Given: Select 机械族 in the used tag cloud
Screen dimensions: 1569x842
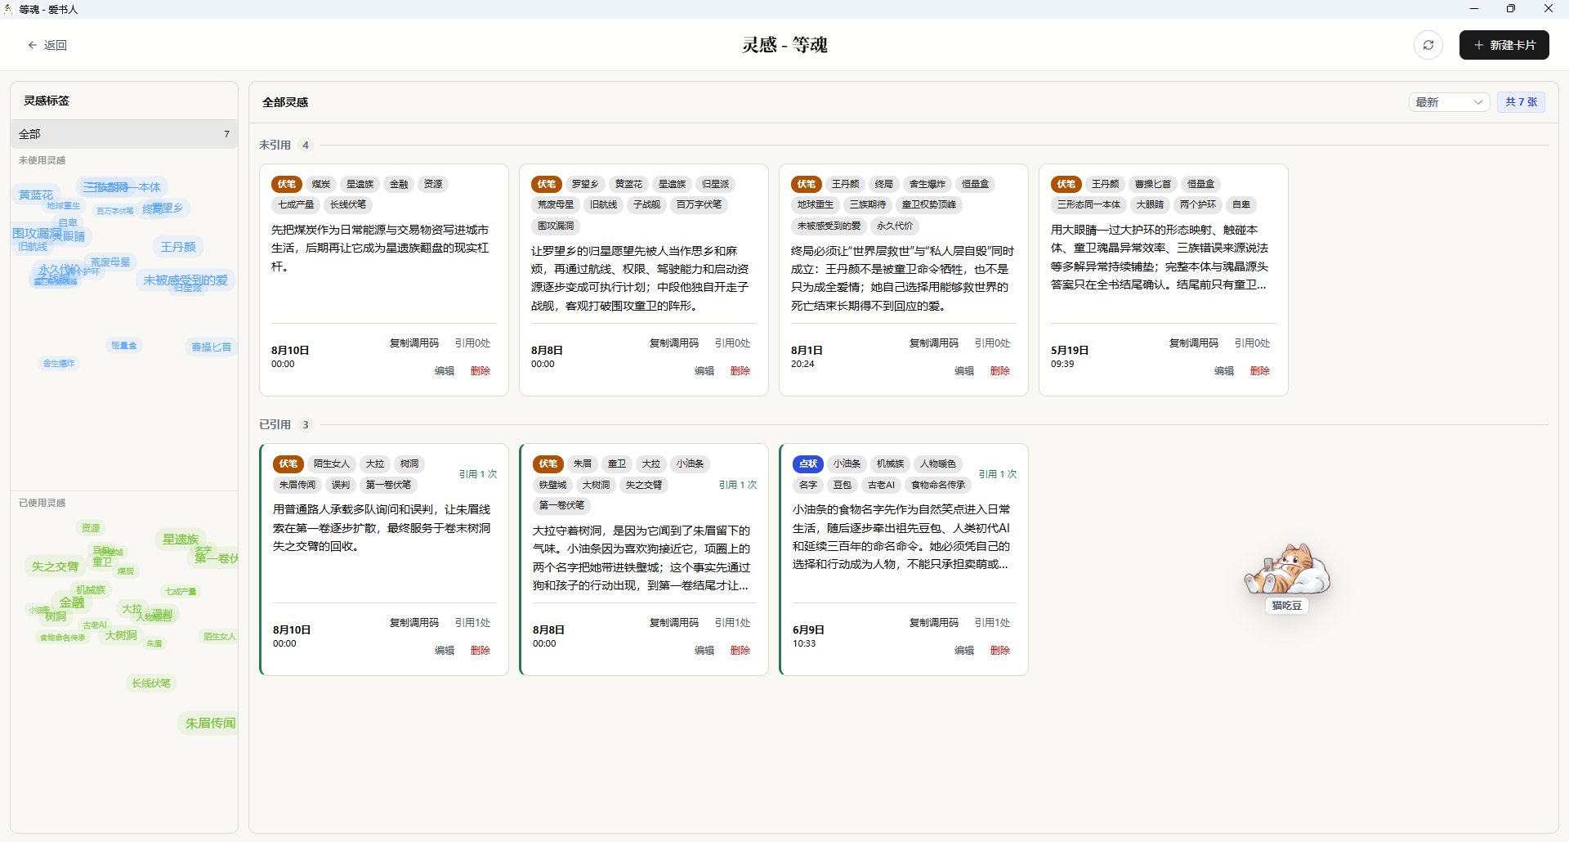Looking at the screenshot, I should coord(91,590).
